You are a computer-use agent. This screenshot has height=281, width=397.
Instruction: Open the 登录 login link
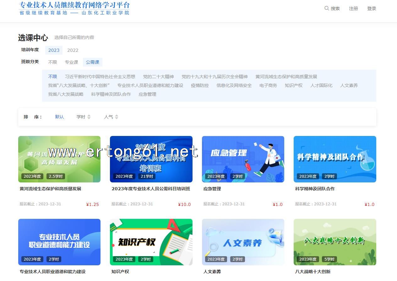pyautogui.click(x=372, y=8)
